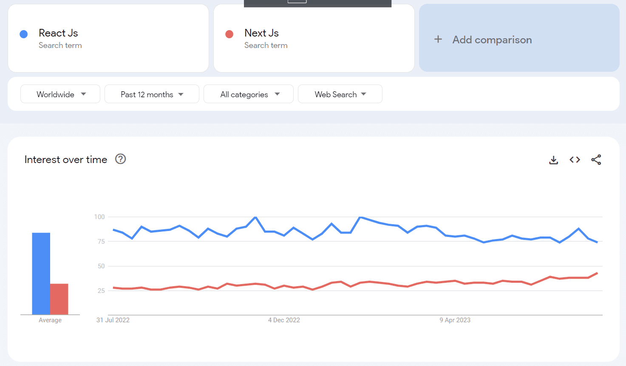Open the Past 12 months time range dropdown

[x=152, y=94]
